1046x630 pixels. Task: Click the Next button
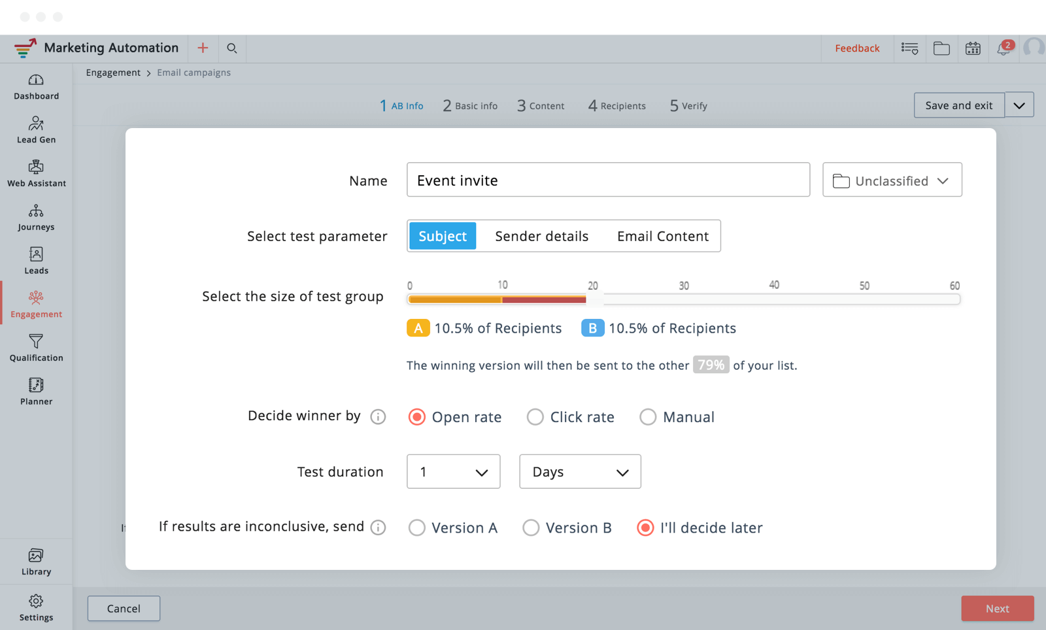coord(997,608)
